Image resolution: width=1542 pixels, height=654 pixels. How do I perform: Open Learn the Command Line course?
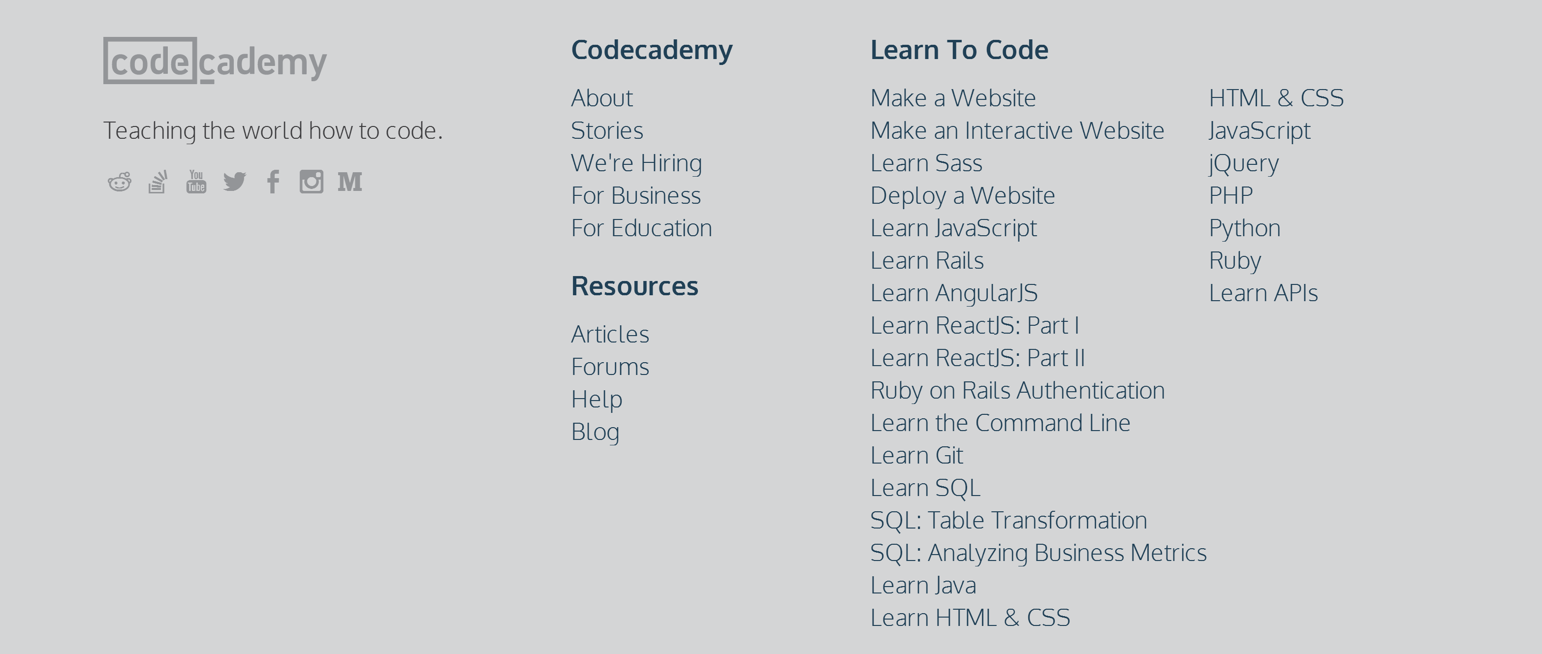pos(1000,423)
